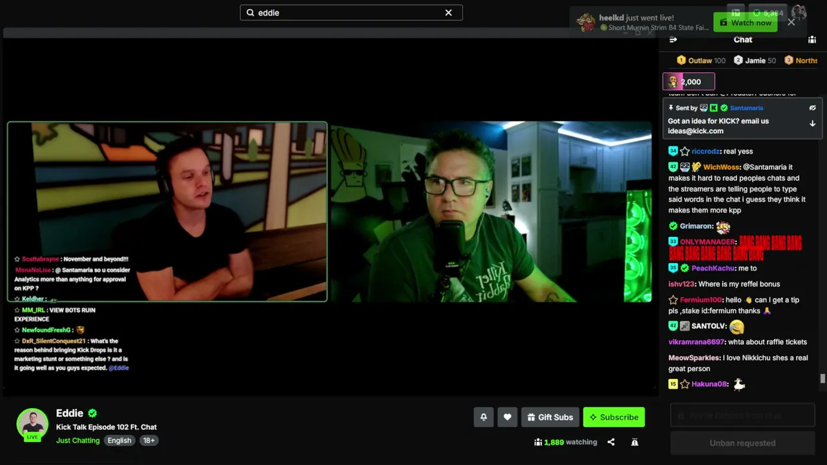Open heelkd's avatar in the notification
Screen dimensions: 827x465
[x=586, y=23]
